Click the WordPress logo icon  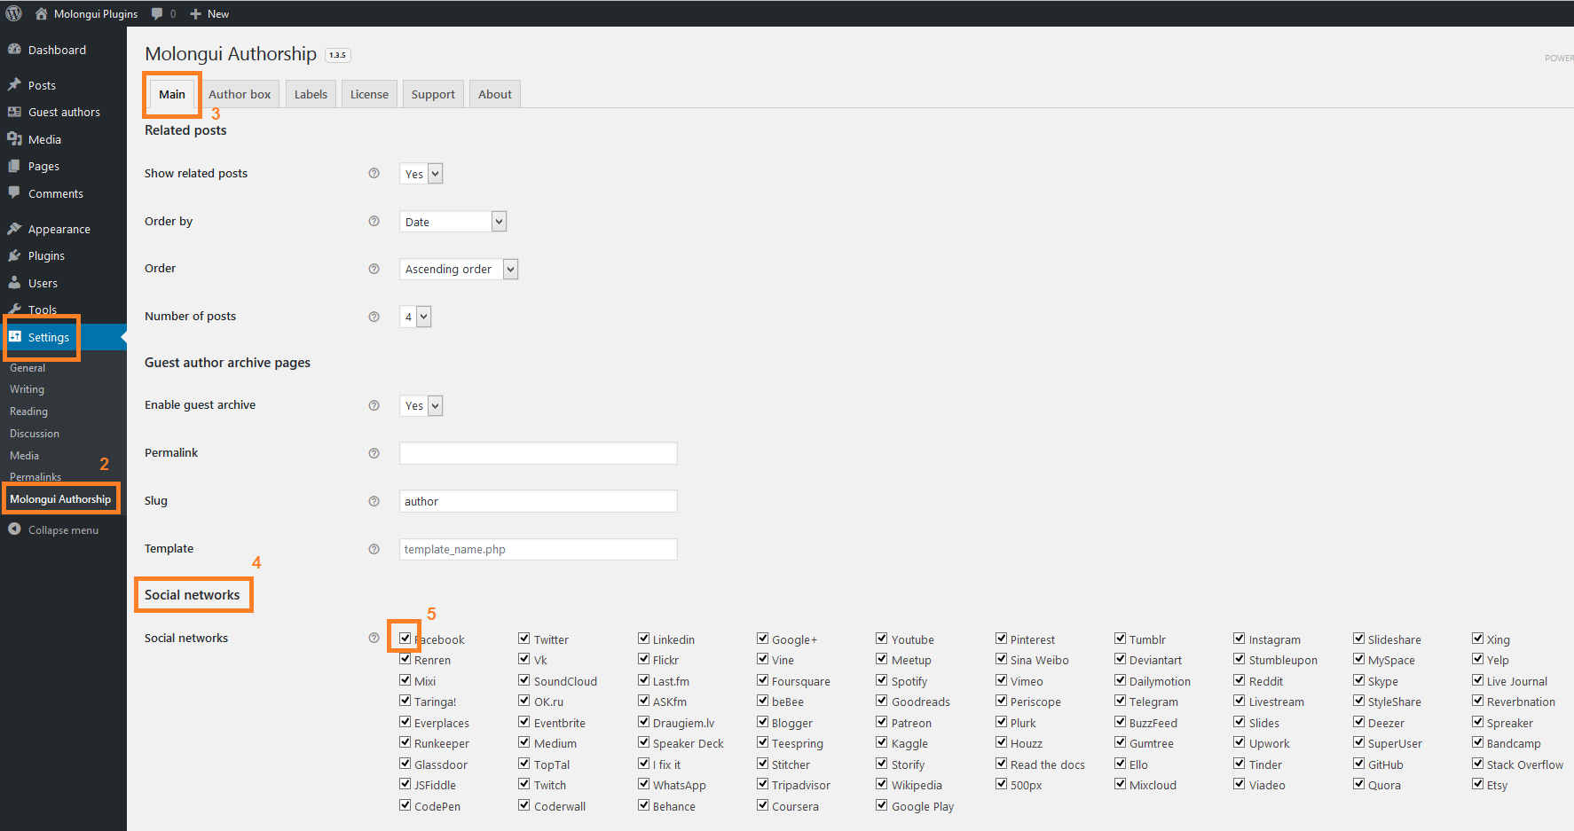pos(14,13)
